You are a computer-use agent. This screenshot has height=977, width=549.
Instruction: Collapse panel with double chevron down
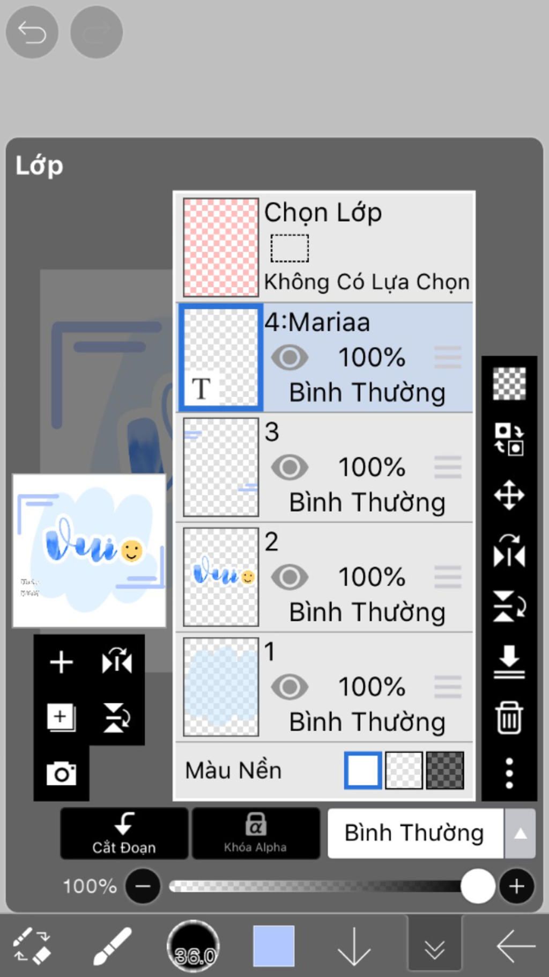pos(434,949)
